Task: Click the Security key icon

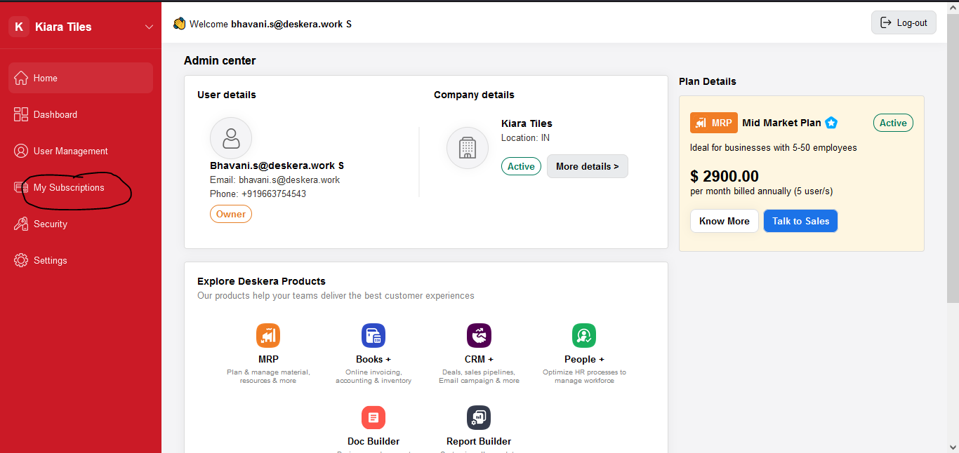Action: 21,224
